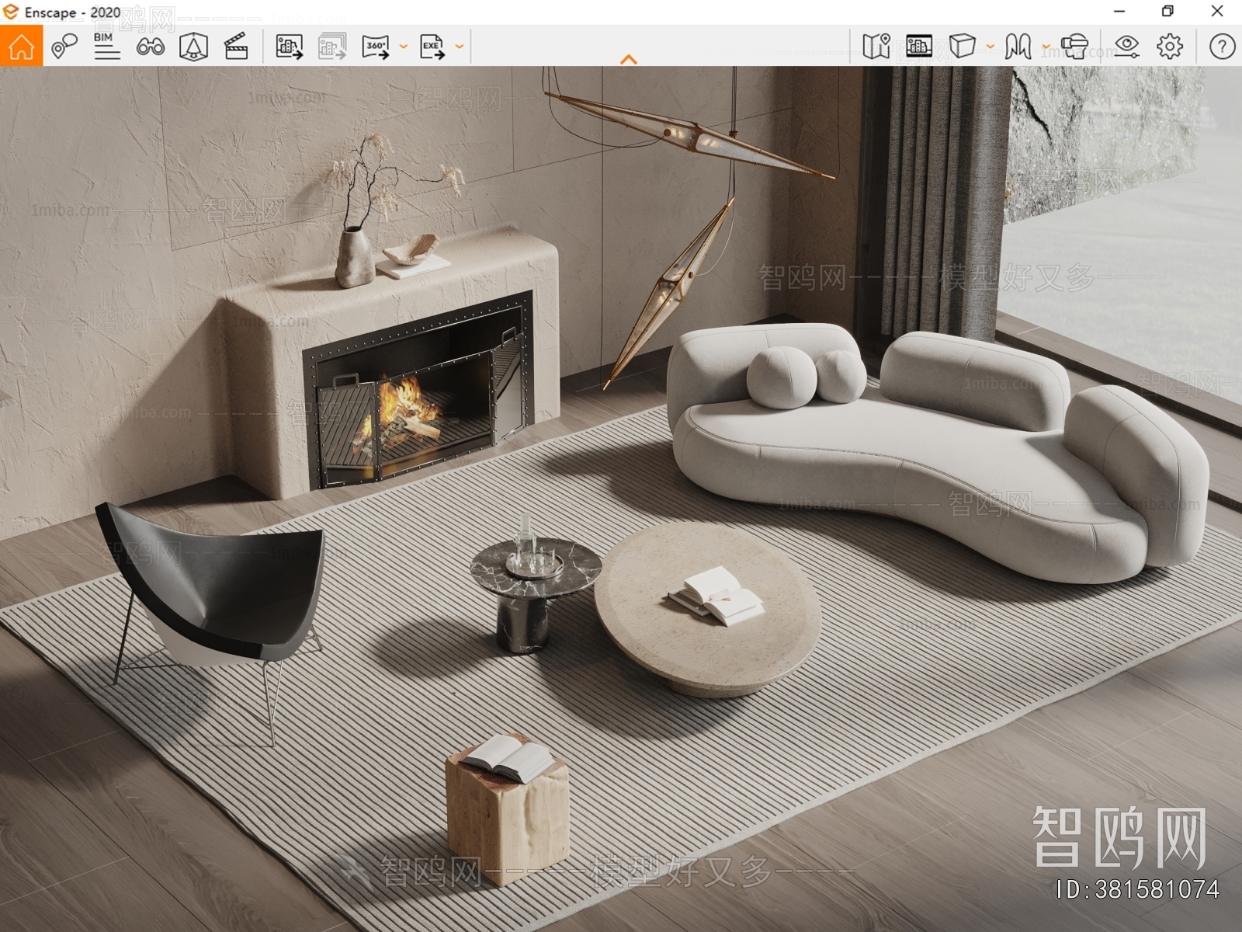
Task: Click the Screenshot export icon
Action: (290, 47)
